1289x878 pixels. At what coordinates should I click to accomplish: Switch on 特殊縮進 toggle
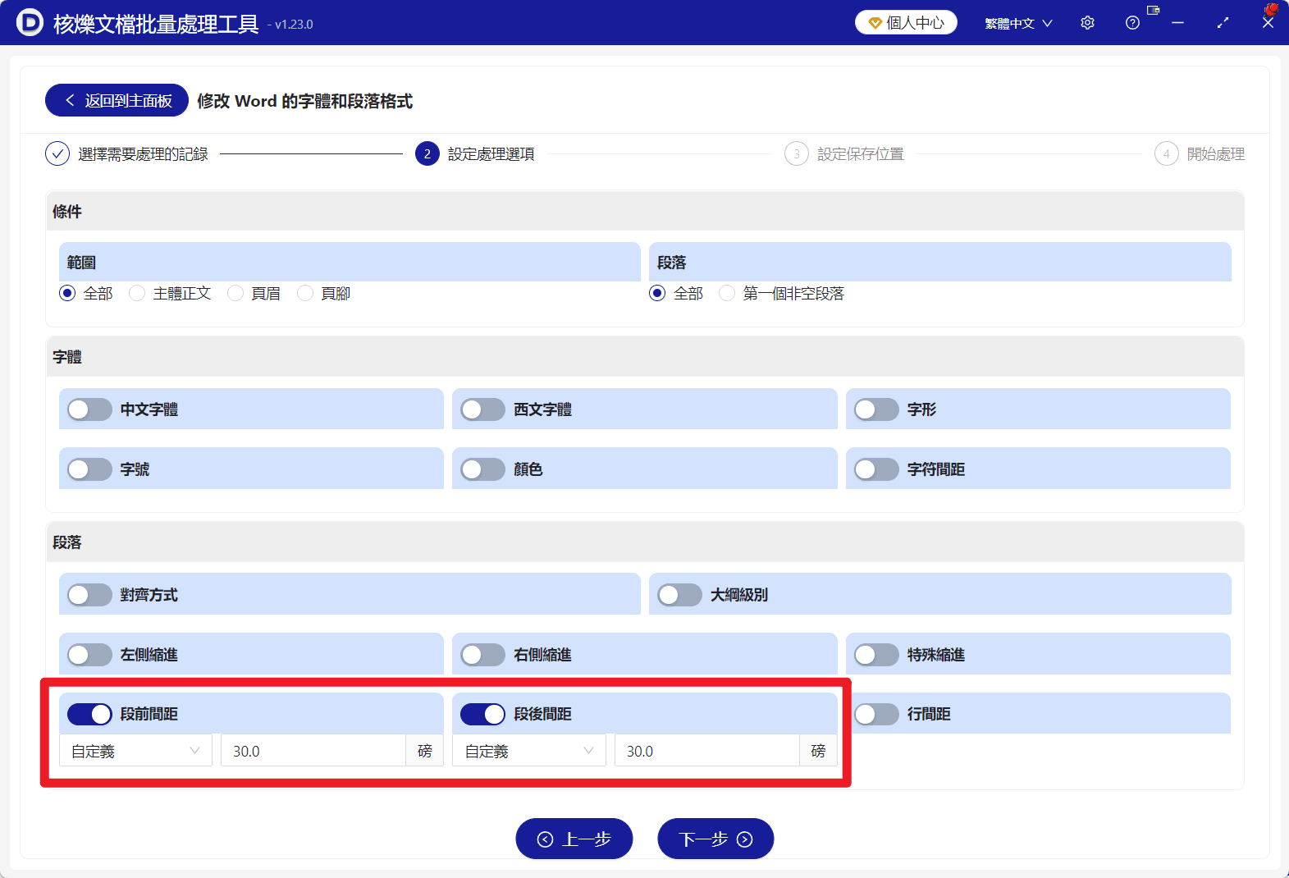[x=876, y=655]
